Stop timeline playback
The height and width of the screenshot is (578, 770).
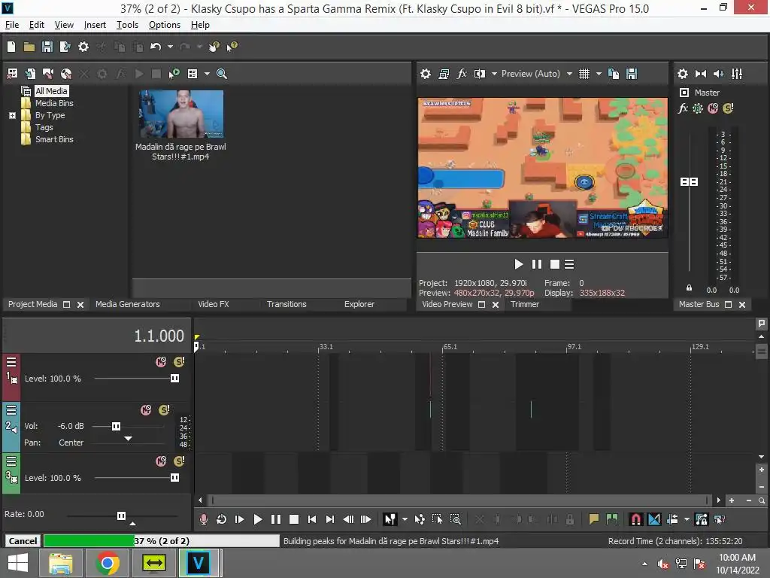point(294,519)
